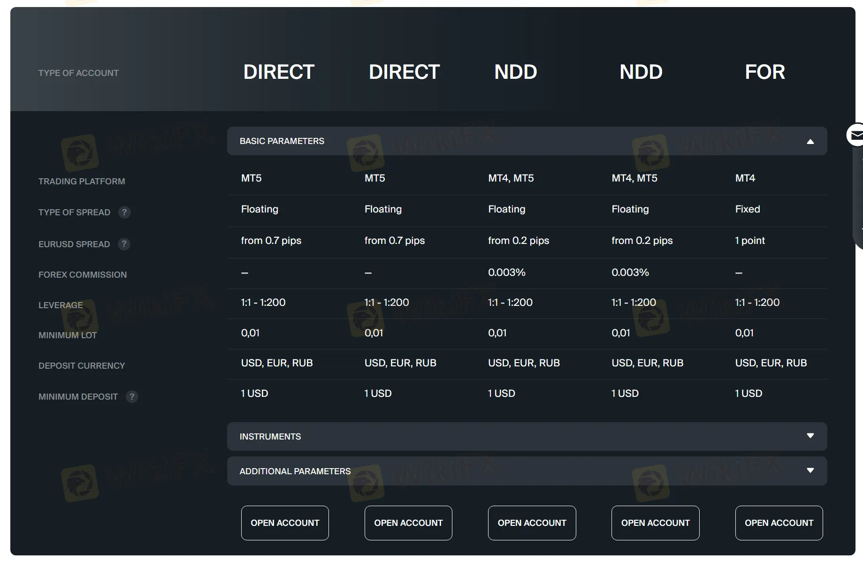Click OPEN ACCOUNT under the first DIRECT column
Screen dimensions: 863x569
tap(285, 523)
